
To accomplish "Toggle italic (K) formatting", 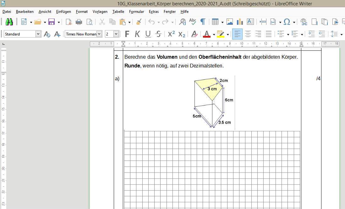I will [137, 34].
